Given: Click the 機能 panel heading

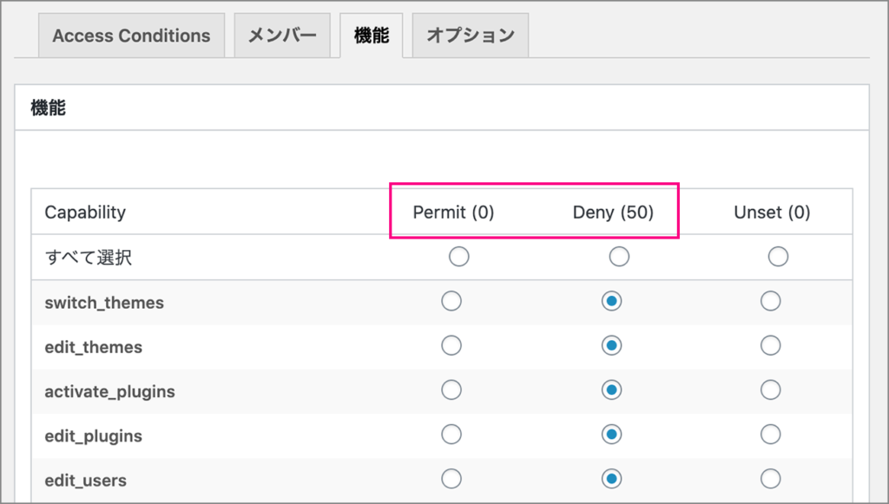Looking at the screenshot, I should pos(49,108).
